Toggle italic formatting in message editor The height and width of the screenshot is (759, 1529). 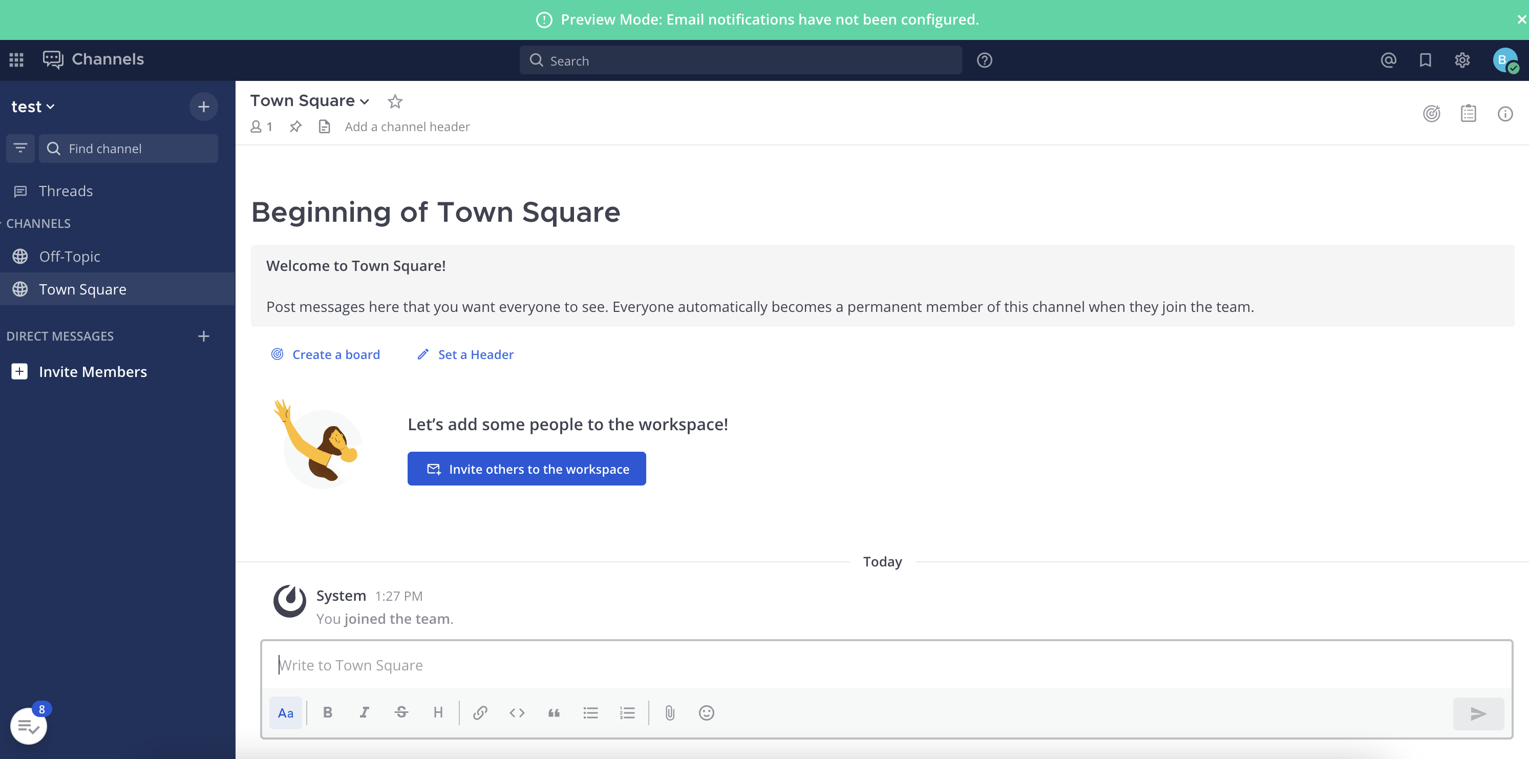click(x=366, y=712)
